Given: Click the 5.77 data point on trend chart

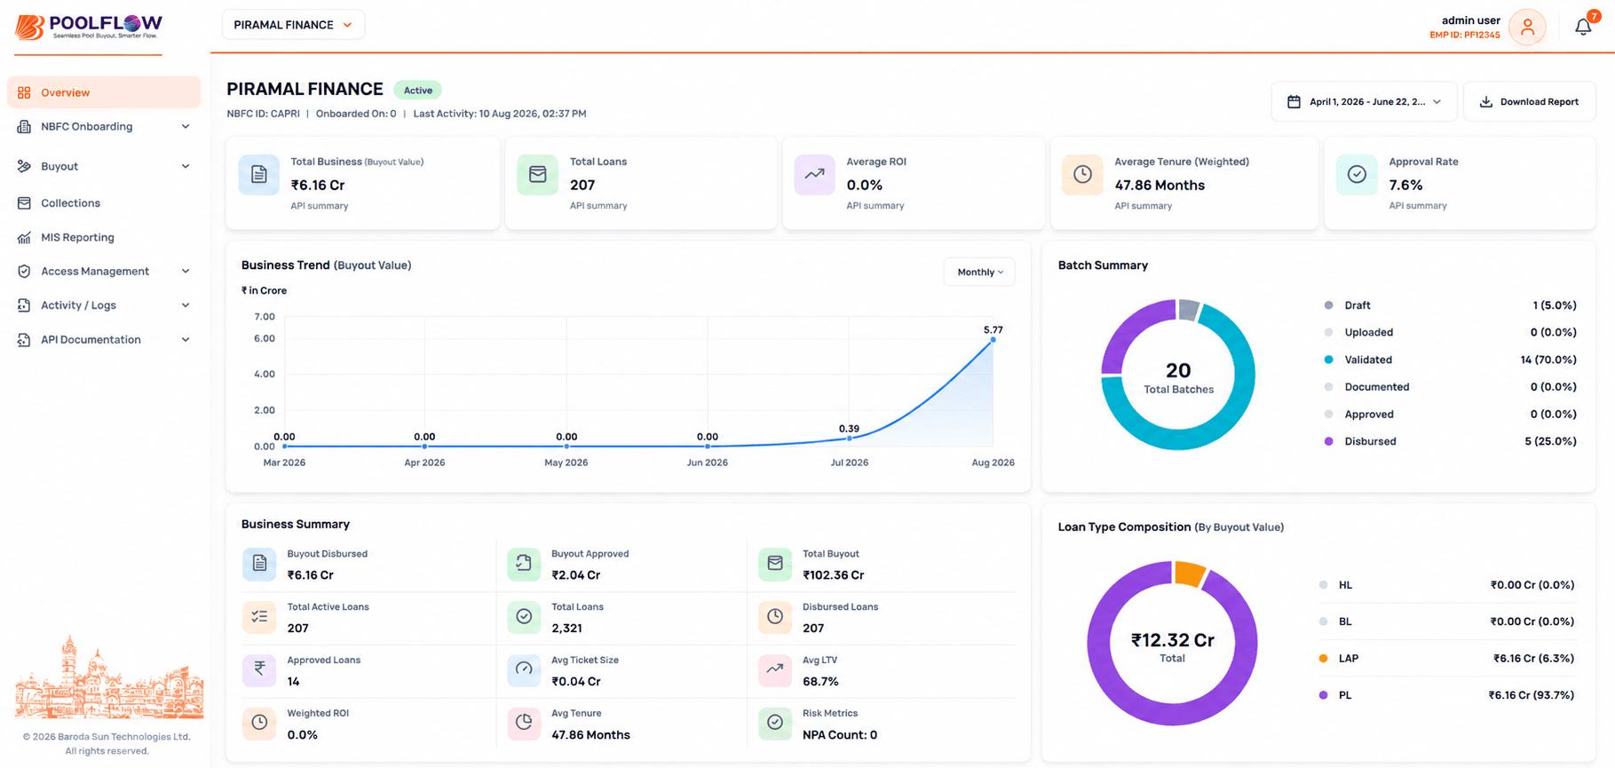Looking at the screenshot, I should coord(993,340).
